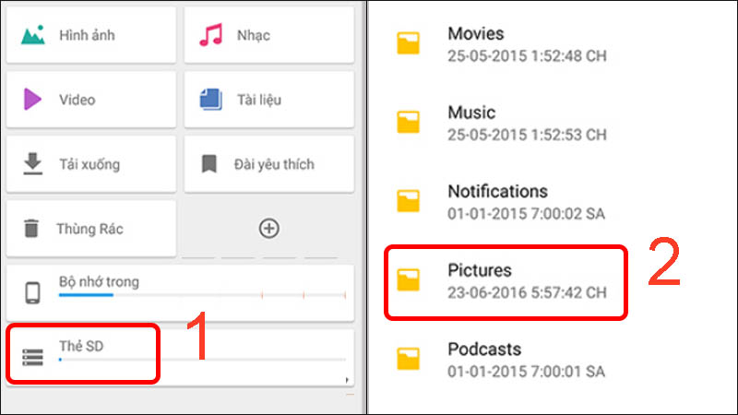Tap the plus icon to add shortcut
Screen dimensions: 738x415
pos(268,228)
